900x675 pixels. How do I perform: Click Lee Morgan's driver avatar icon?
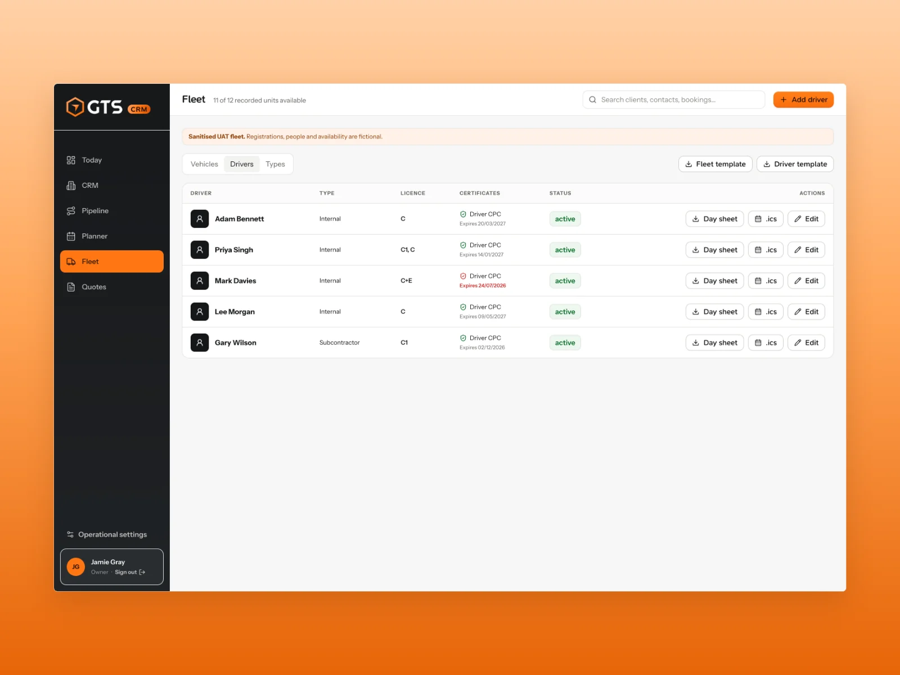click(x=200, y=312)
